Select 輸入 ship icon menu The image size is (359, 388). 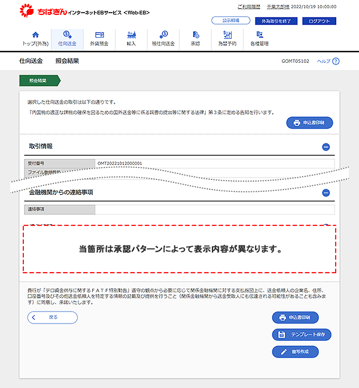pyautogui.click(x=131, y=39)
